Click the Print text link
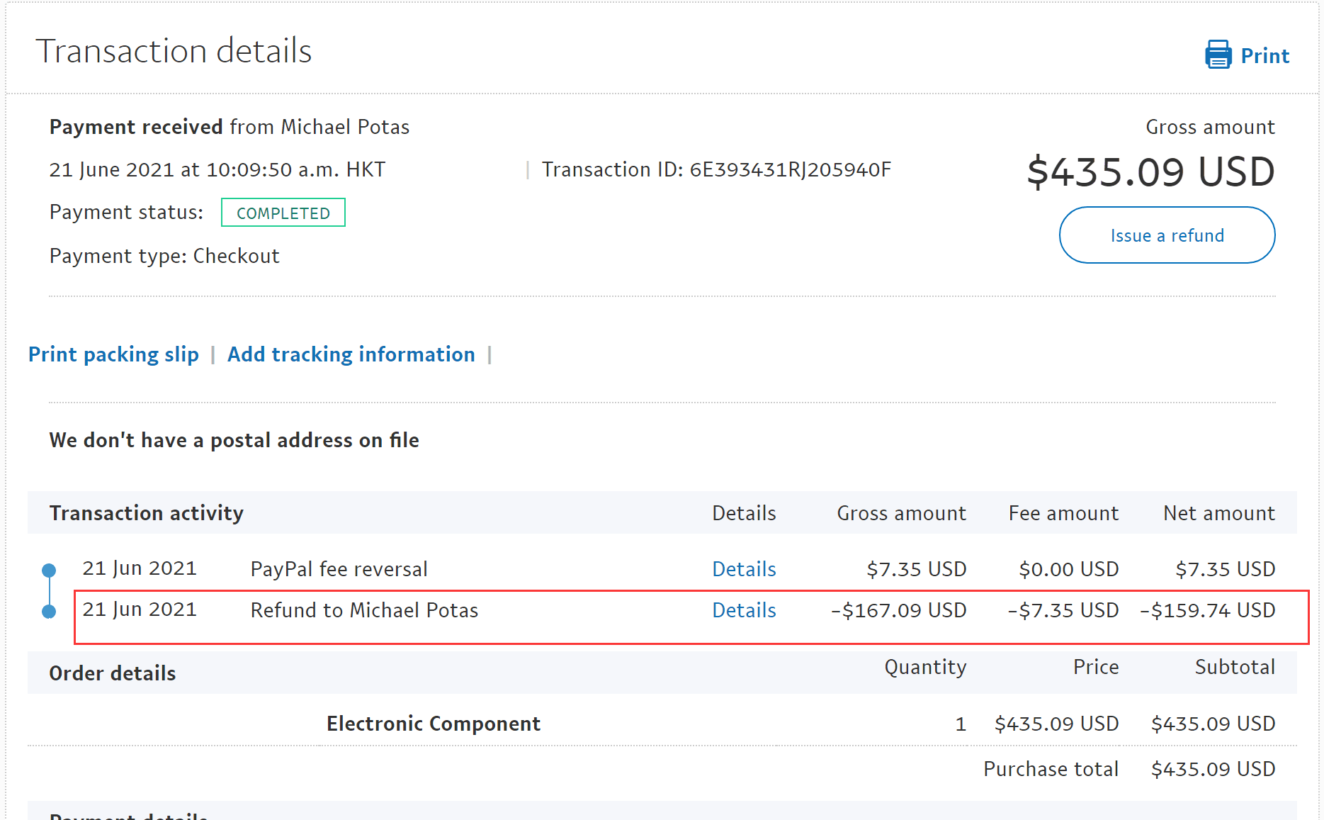The width and height of the screenshot is (1324, 820). [x=1264, y=56]
